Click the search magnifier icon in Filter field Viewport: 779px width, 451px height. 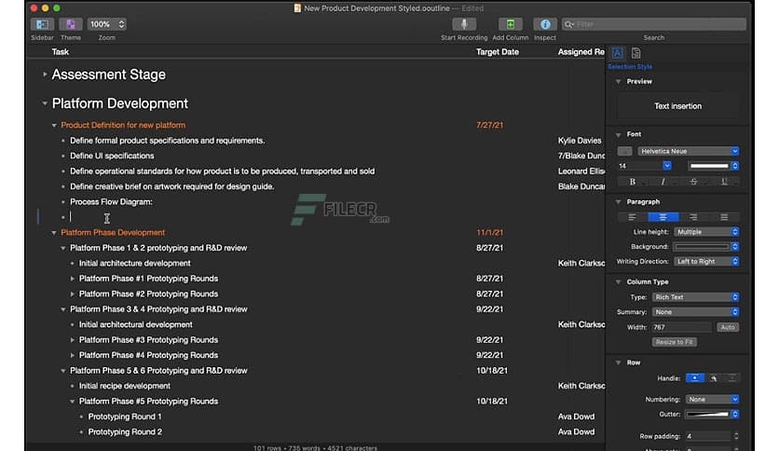(569, 24)
